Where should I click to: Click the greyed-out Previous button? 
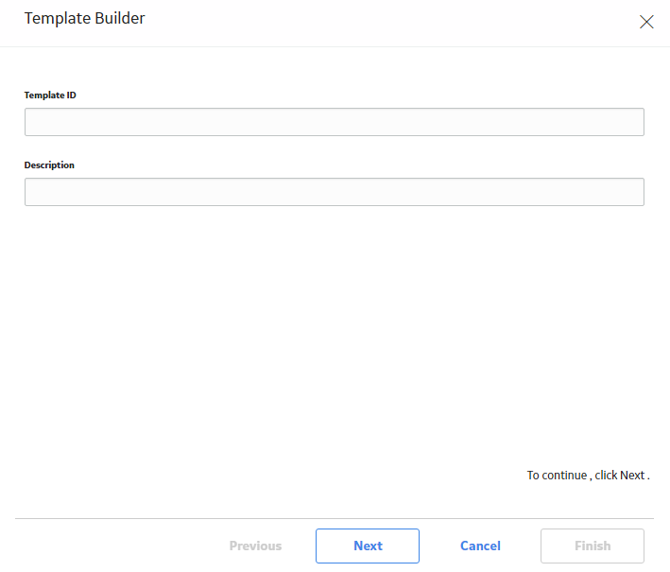(255, 546)
